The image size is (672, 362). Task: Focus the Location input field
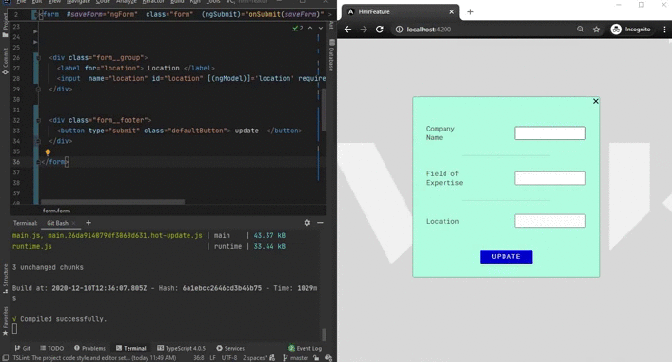pyautogui.click(x=550, y=221)
